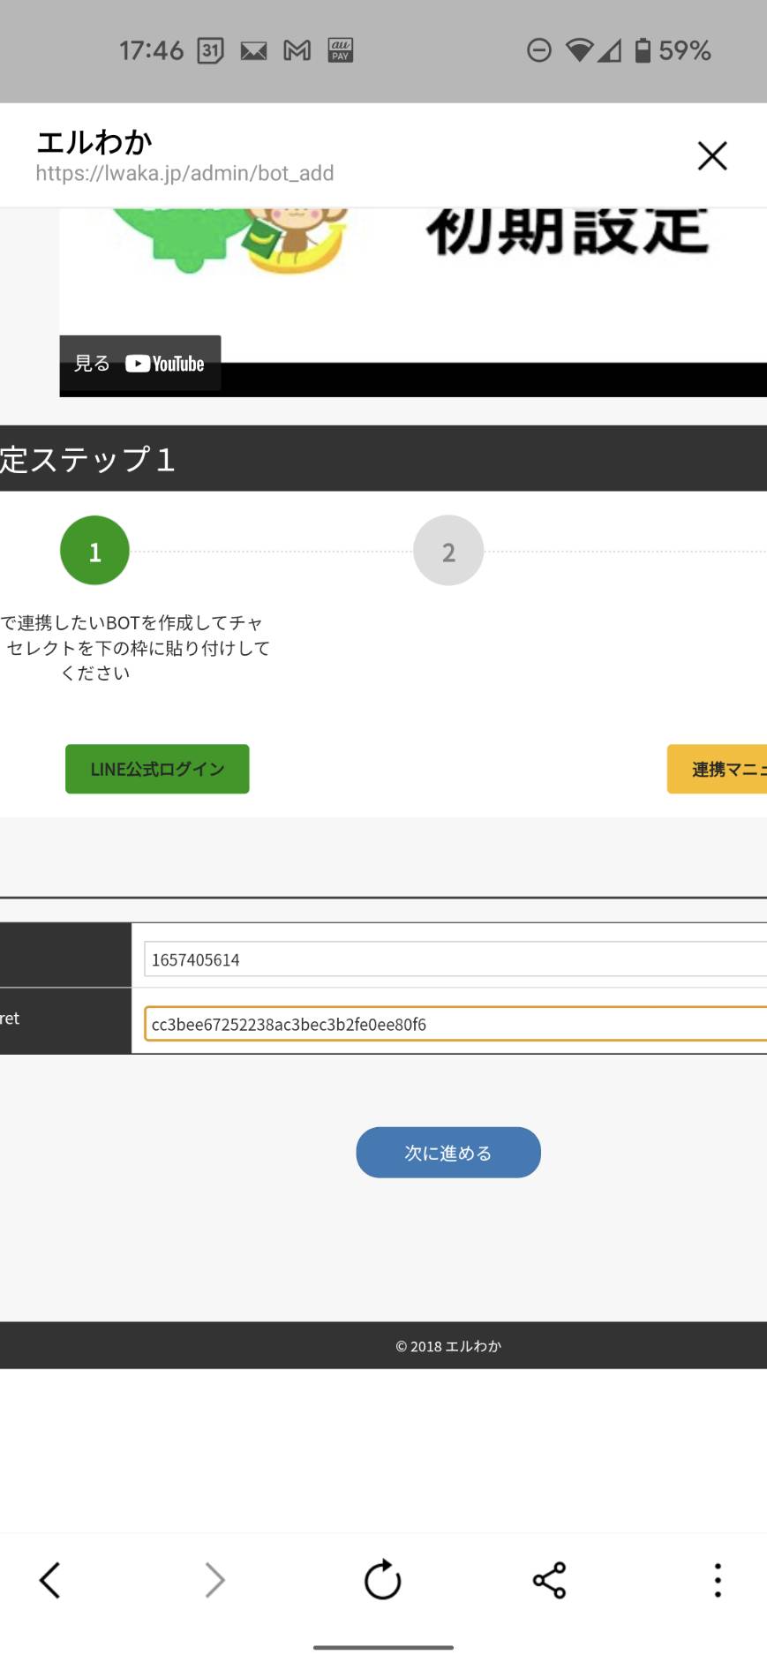Tap the browser back arrow
Screen dimensions: 767x1662
click(50, 1580)
